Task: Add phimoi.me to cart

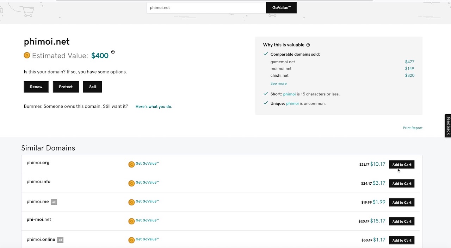Action: click(402, 203)
